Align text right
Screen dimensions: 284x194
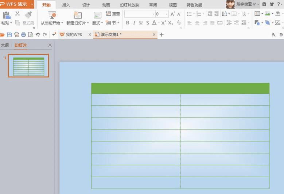[x=205, y=23]
